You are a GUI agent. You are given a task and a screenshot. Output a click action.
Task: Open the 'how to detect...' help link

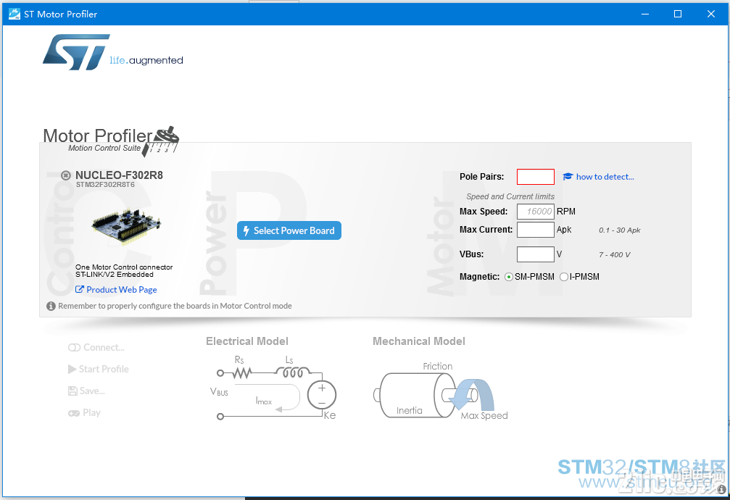(x=598, y=177)
